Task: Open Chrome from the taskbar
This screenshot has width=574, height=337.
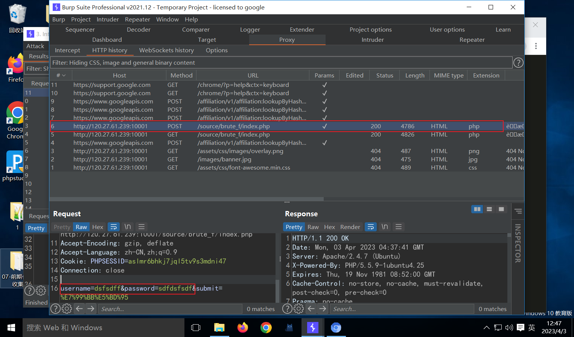Action: 266,328
